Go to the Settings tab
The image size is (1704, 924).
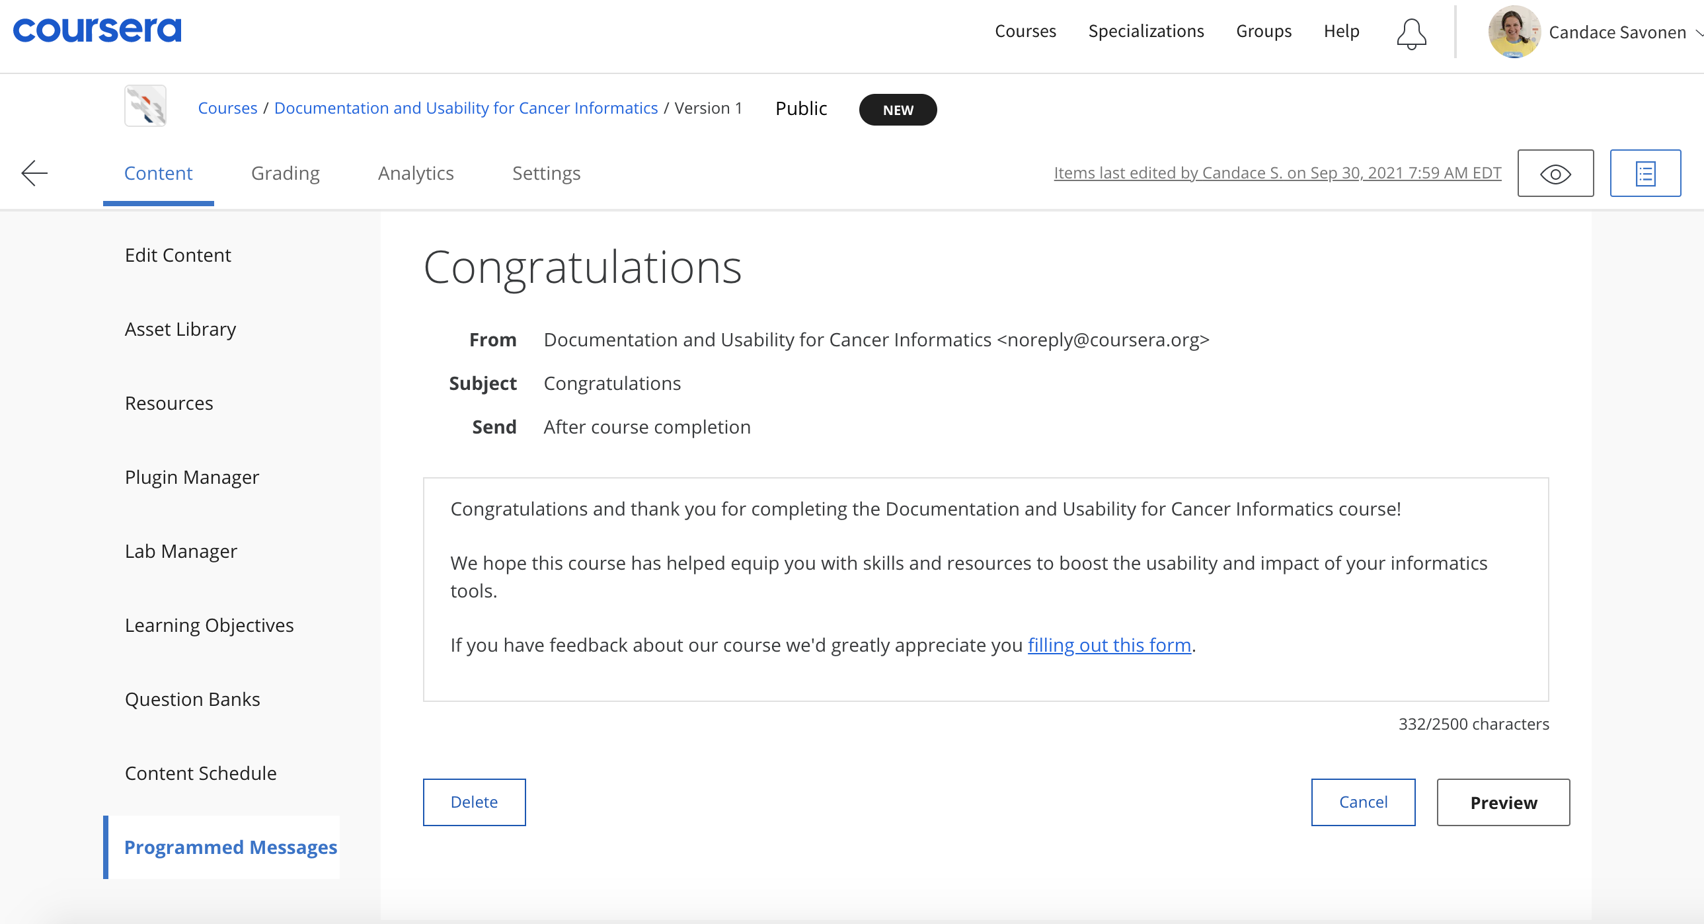click(x=546, y=173)
